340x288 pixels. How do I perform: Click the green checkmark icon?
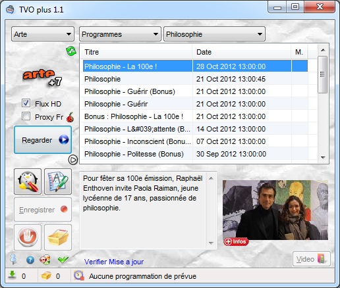click(63, 260)
